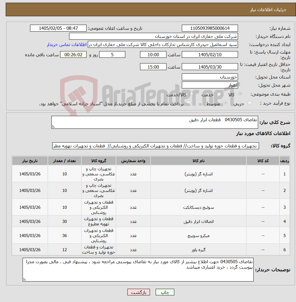Select the کالا radio button
The width and height of the screenshot is (296, 302).
pos(240,94)
